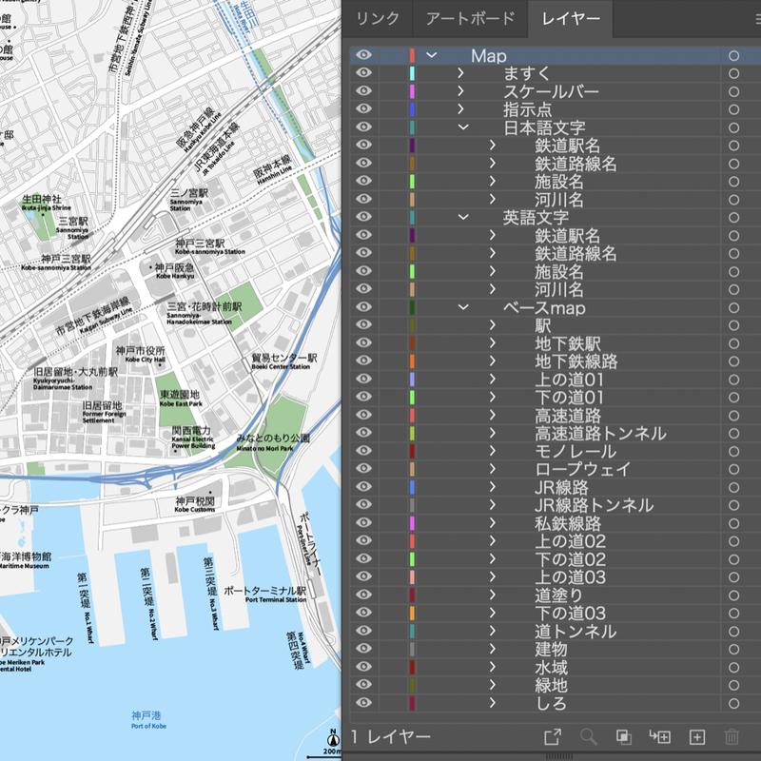Click the Delete Selection trash icon

(731, 736)
